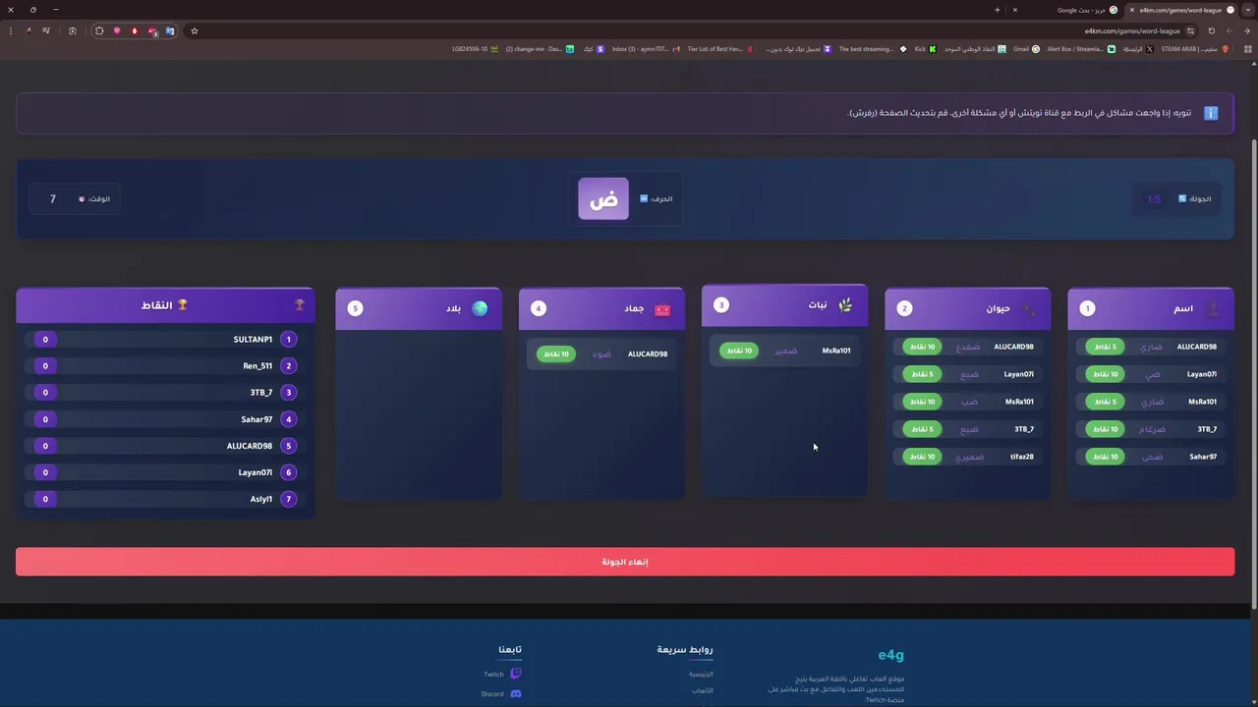Image resolution: width=1258 pixels, height=707 pixels.
Task: Close the Google search tab
Action: point(1015,10)
